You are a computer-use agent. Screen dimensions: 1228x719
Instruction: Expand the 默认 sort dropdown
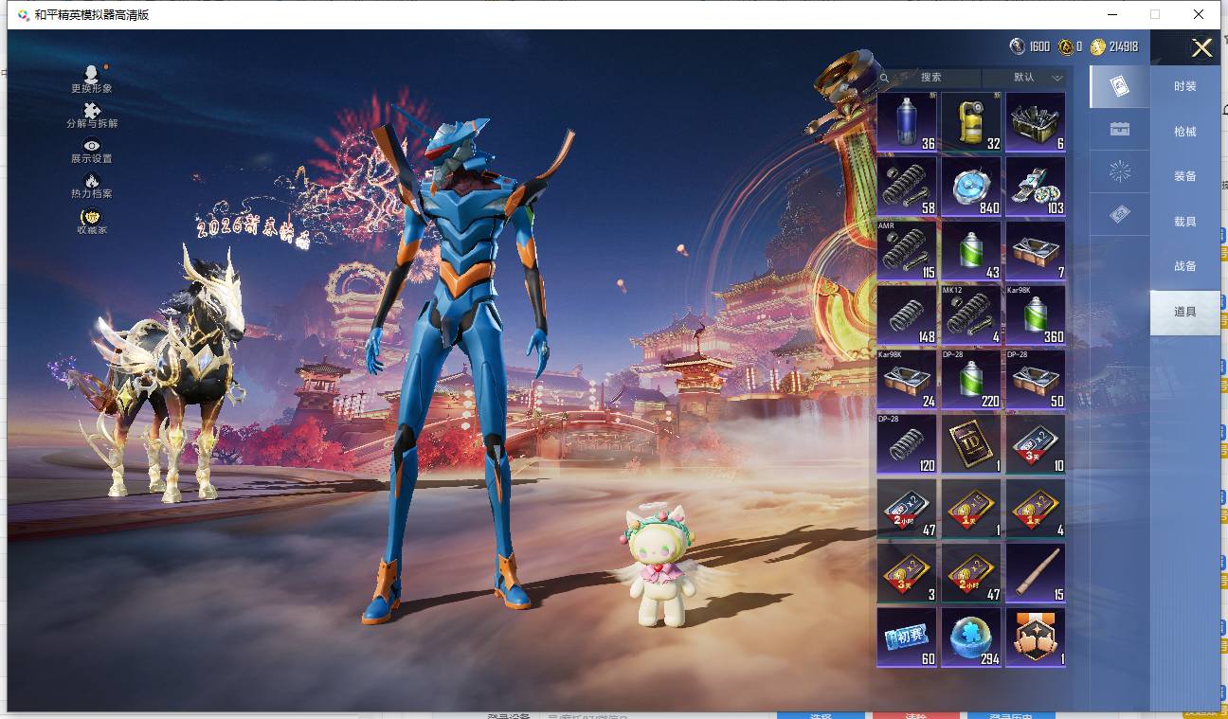point(1024,78)
